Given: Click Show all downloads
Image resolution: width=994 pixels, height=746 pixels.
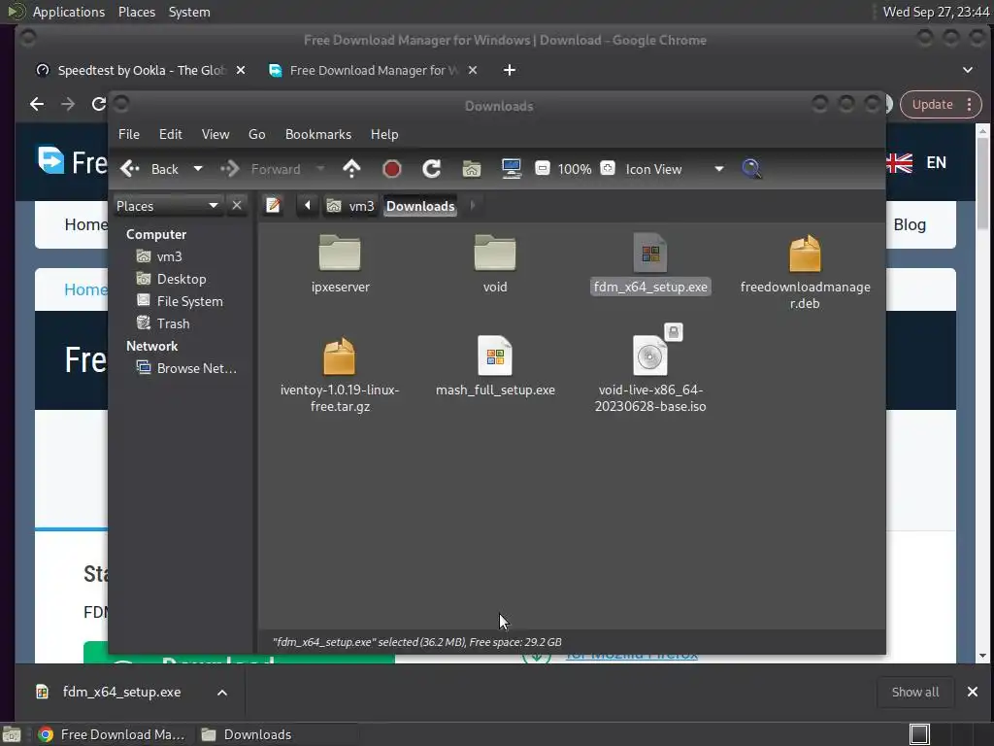Looking at the screenshot, I should 914,692.
